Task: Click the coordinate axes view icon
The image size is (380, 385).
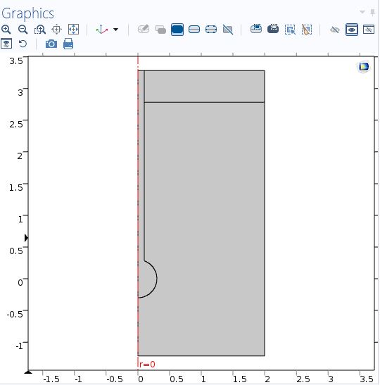Action: click(101, 30)
